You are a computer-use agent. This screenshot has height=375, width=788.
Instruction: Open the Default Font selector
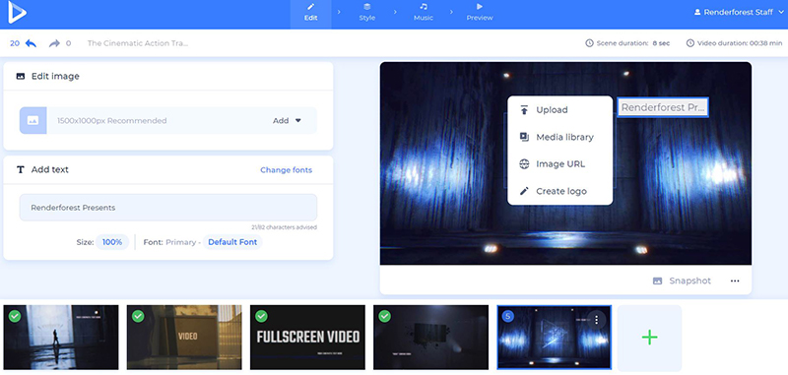point(232,242)
